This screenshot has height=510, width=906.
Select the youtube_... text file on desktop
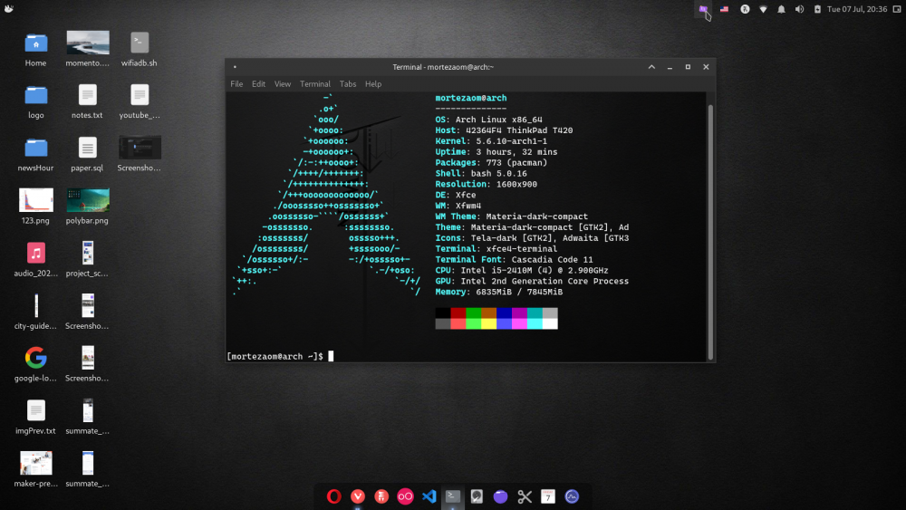[x=140, y=101]
